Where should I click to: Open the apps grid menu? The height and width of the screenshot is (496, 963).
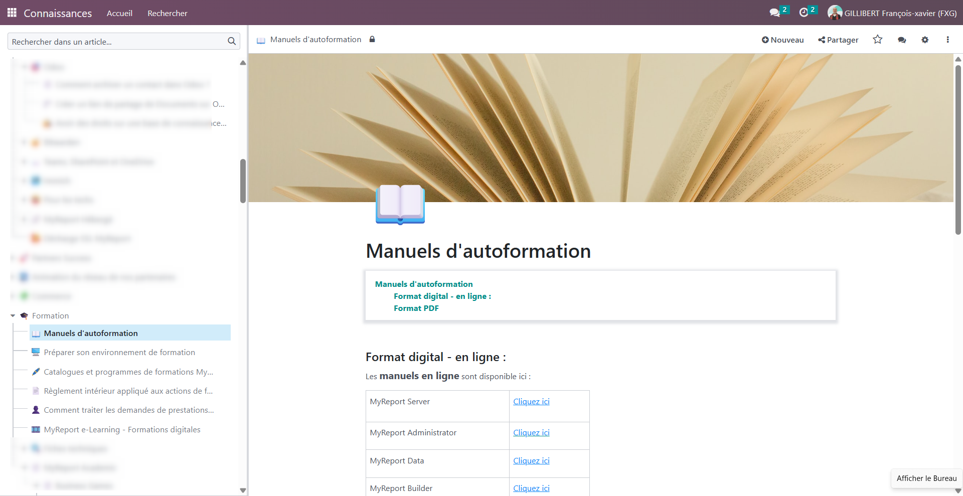pyautogui.click(x=12, y=13)
